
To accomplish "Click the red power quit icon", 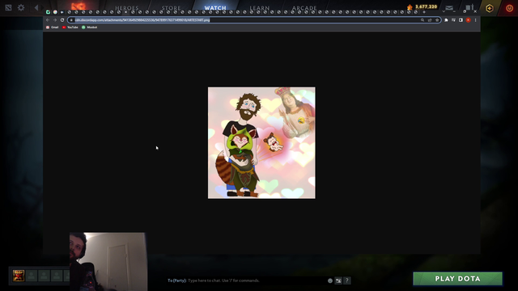I will coord(509,8).
